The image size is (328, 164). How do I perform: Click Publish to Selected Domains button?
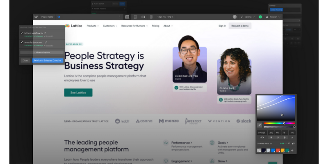48,60
